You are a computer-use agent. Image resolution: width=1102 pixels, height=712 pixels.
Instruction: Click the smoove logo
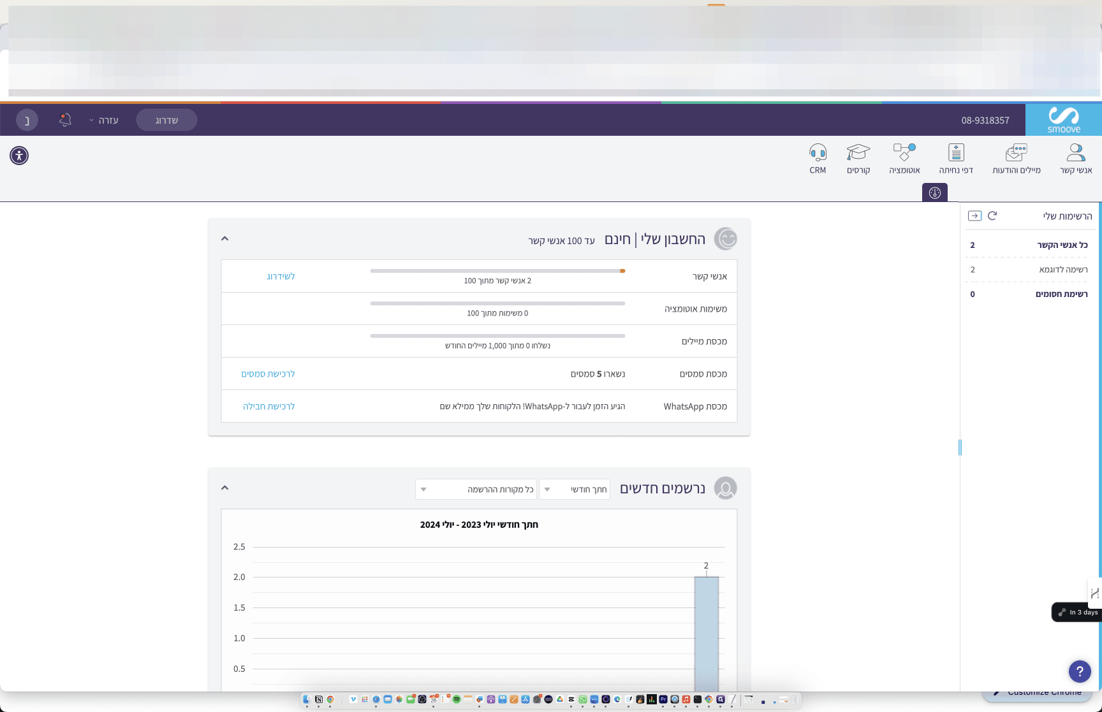click(1064, 120)
